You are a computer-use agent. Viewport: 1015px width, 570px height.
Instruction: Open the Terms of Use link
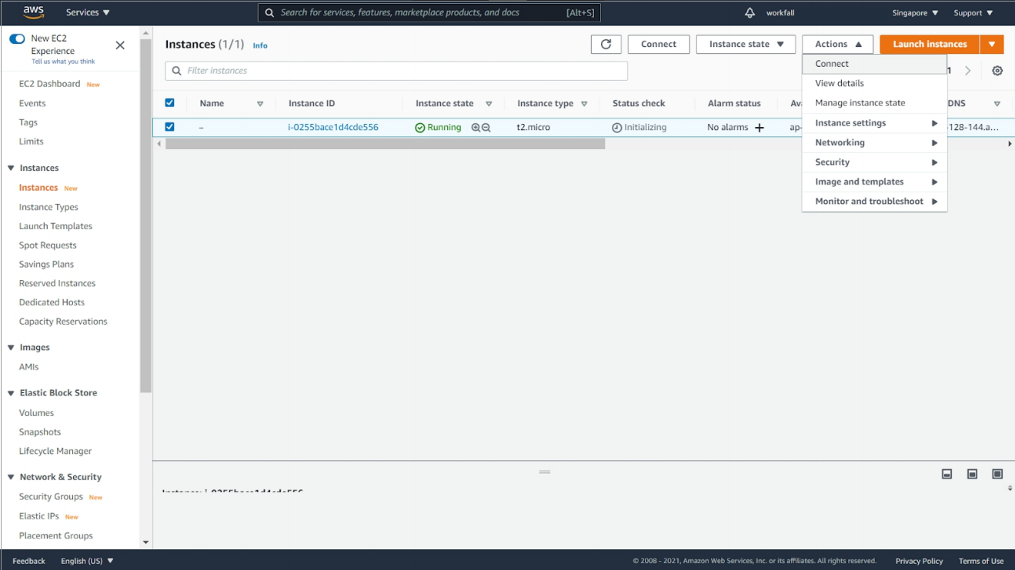click(981, 561)
